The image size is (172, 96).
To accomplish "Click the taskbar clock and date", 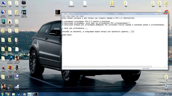I will [x=167, y=94].
